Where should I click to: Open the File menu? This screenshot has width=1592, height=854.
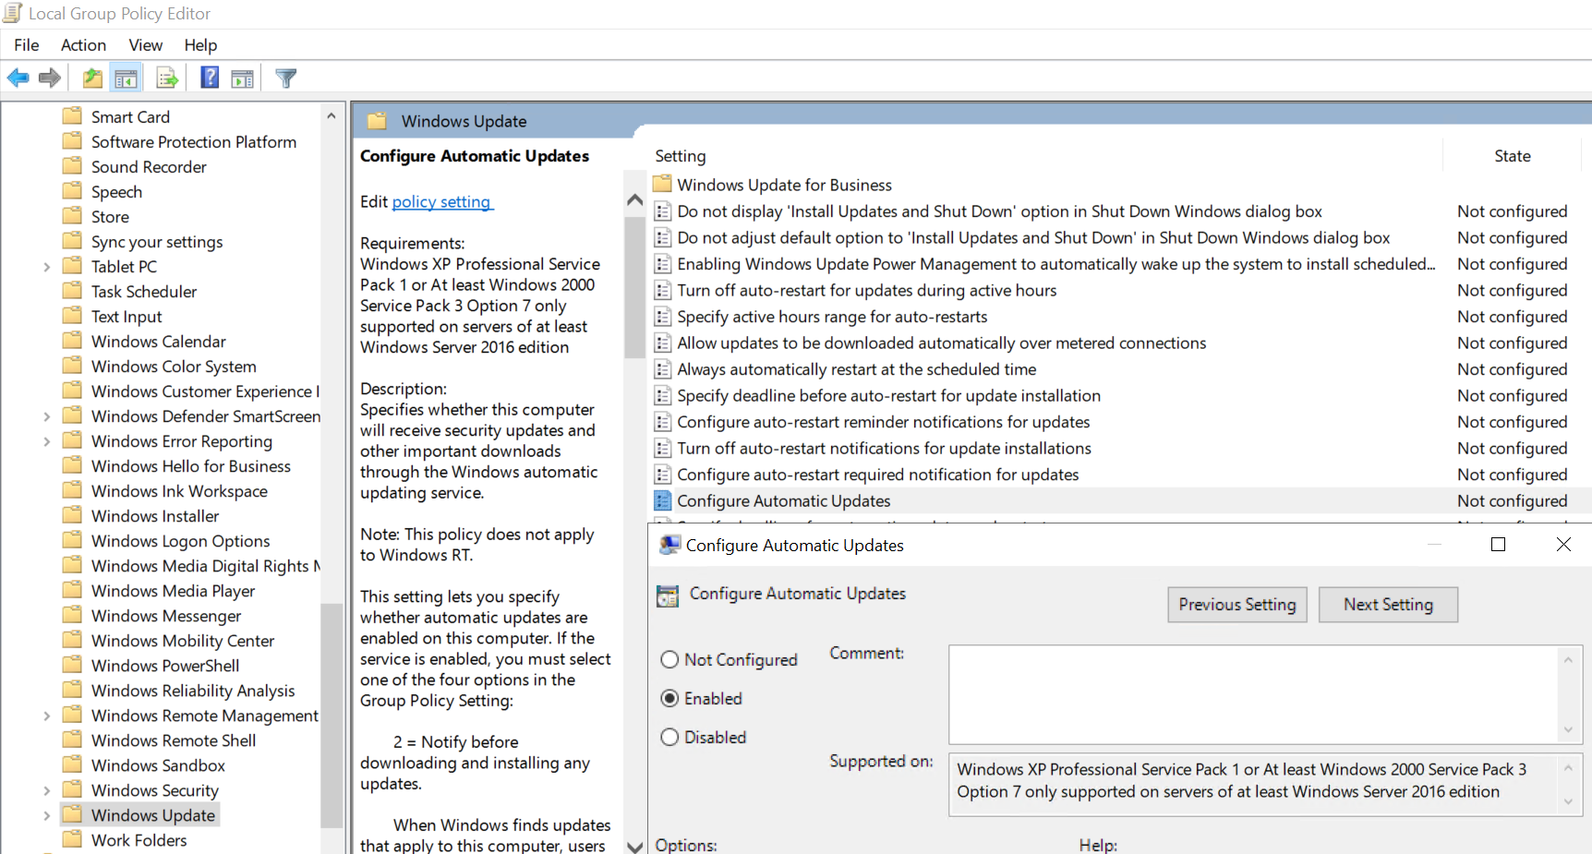[27, 45]
